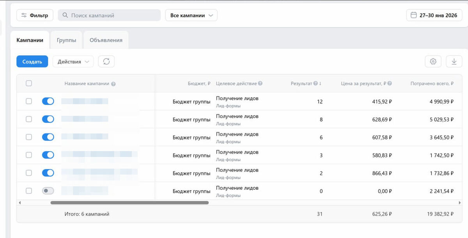This screenshot has height=238, width=468.
Task: Click help icon beside Цена за результат
Action: [x=390, y=83]
